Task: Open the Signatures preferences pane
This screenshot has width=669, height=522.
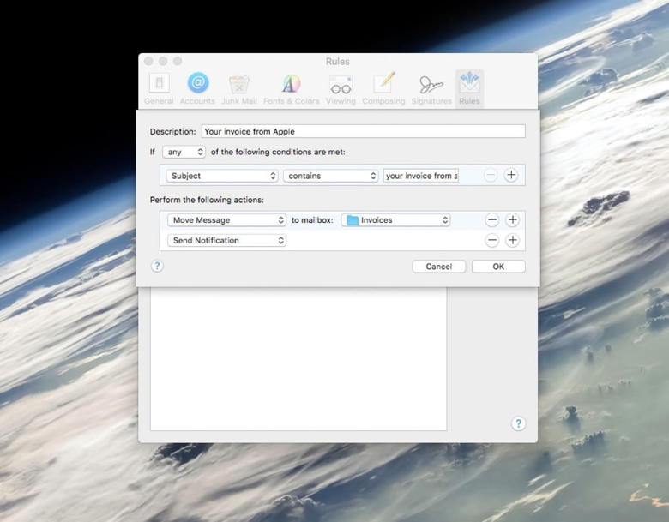Action: click(x=431, y=88)
